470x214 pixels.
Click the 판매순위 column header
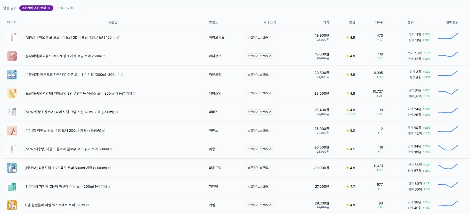(x=452, y=22)
